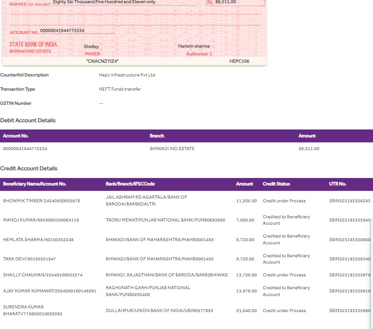Click authorizer name Hariom sharma on cheque

[x=194, y=46]
